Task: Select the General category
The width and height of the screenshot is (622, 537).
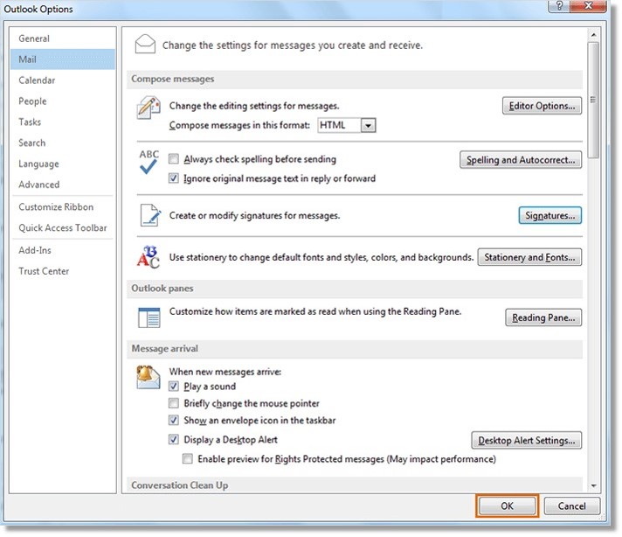Action: click(63, 38)
